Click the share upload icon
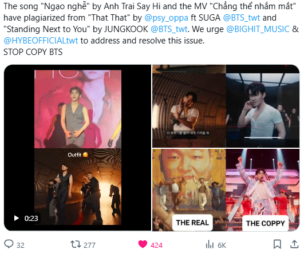 tap(294, 244)
